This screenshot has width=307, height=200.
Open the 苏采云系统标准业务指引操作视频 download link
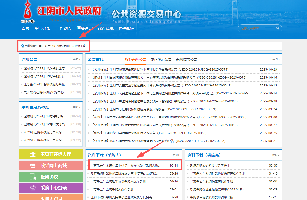point(126,166)
